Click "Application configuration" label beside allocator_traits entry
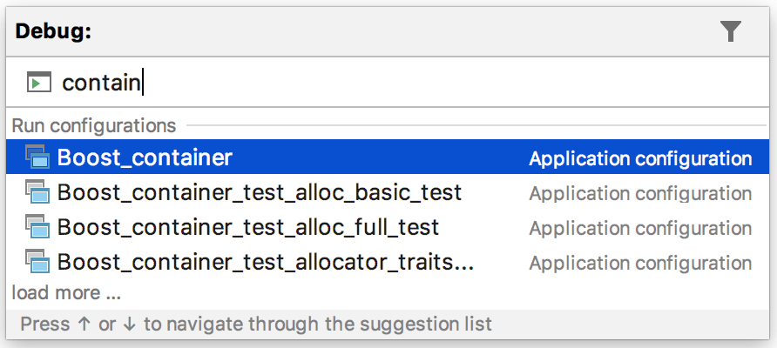This screenshot has width=777, height=348. point(640,263)
